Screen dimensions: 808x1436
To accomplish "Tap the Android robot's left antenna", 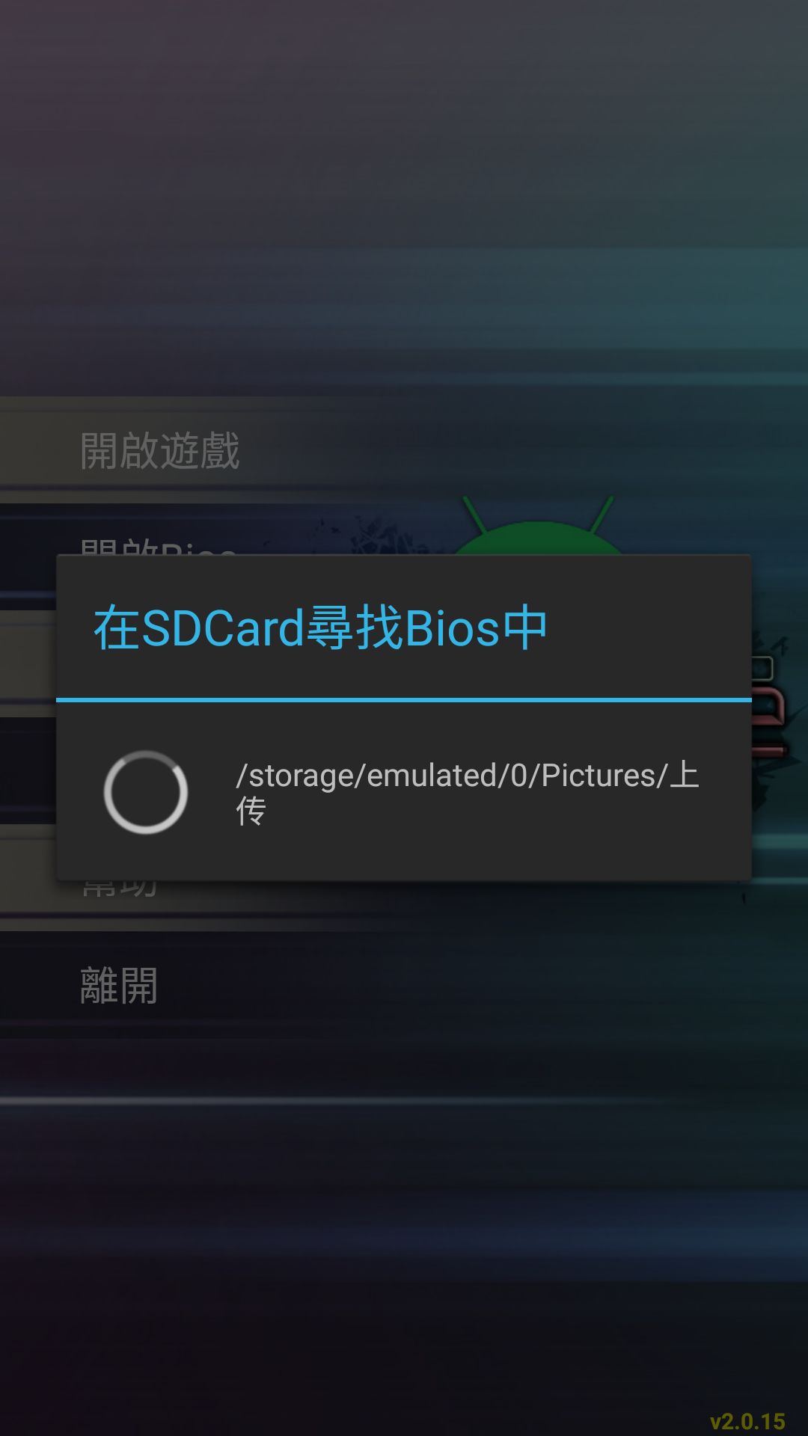I will (x=474, y=513).
